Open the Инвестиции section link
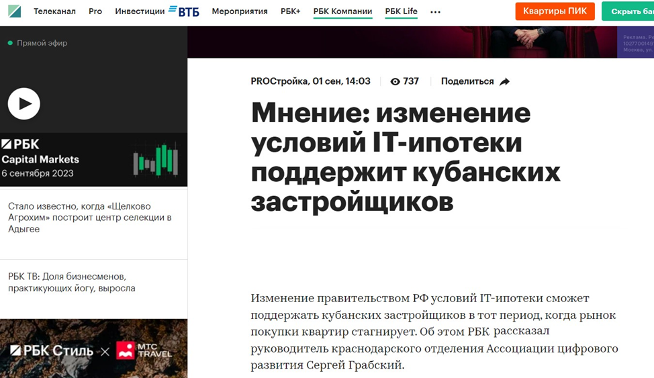The width and height of the screenshot is (654, 378). click(140, 11)
